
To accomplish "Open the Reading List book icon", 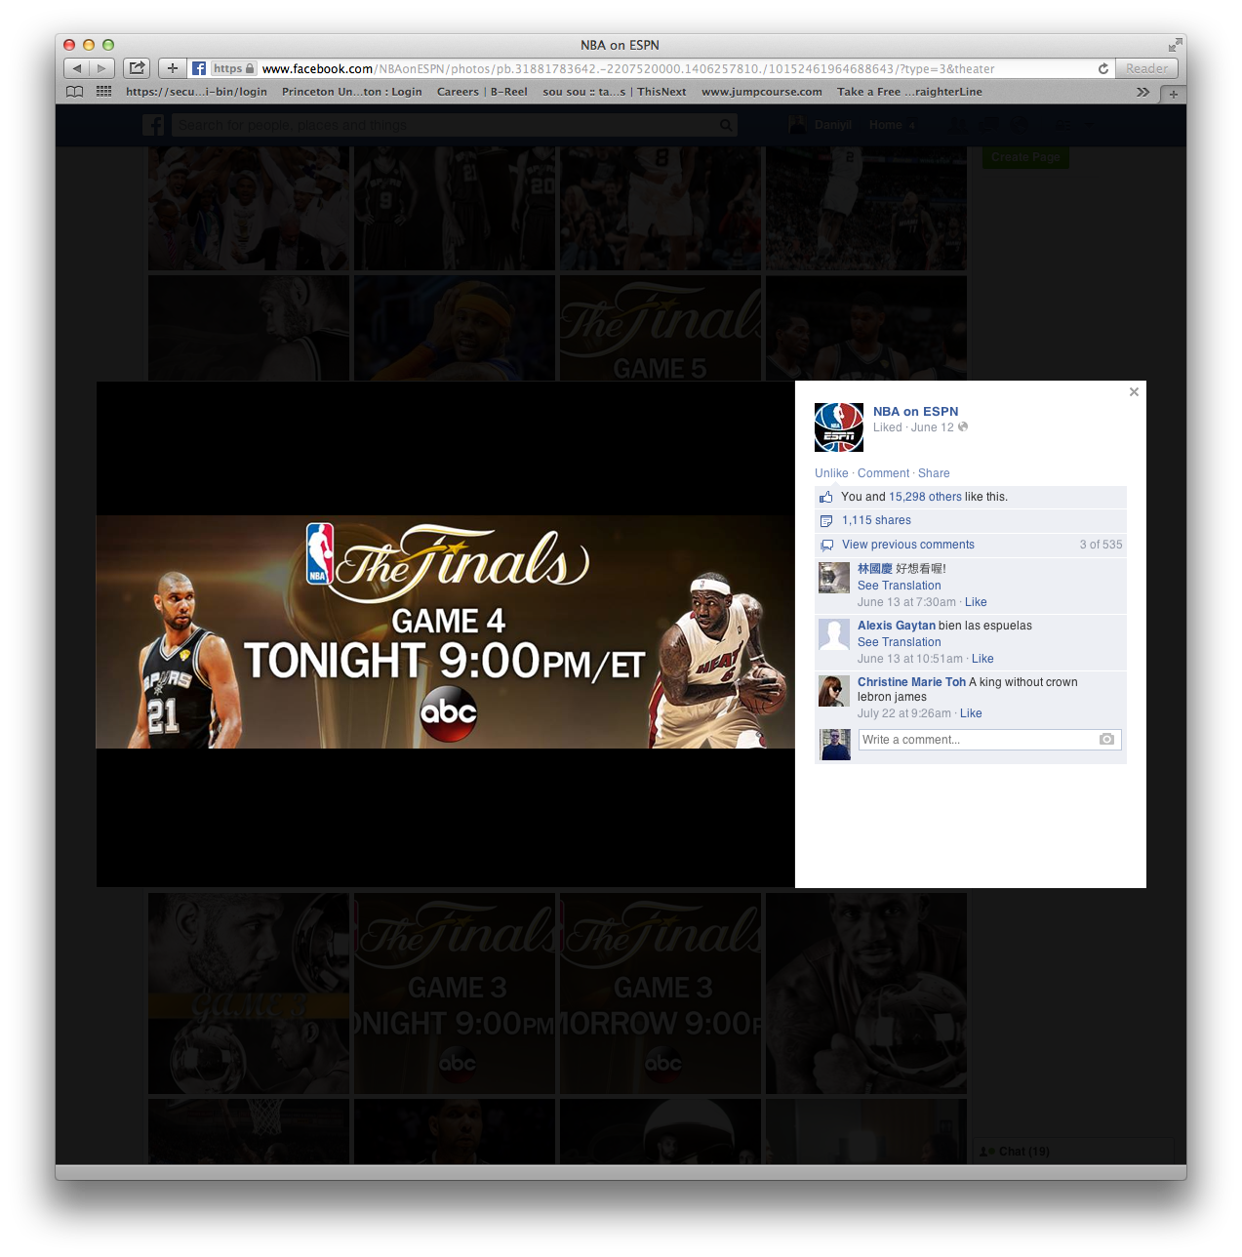I will coord(75,92).
